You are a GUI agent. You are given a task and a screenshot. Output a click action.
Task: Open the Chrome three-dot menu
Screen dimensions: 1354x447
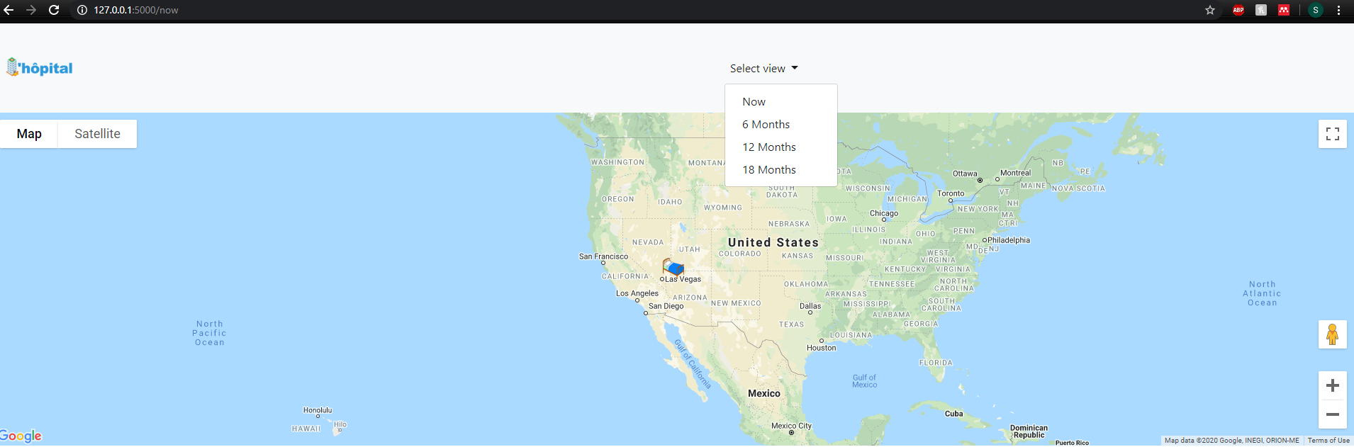click(1338, 10)
